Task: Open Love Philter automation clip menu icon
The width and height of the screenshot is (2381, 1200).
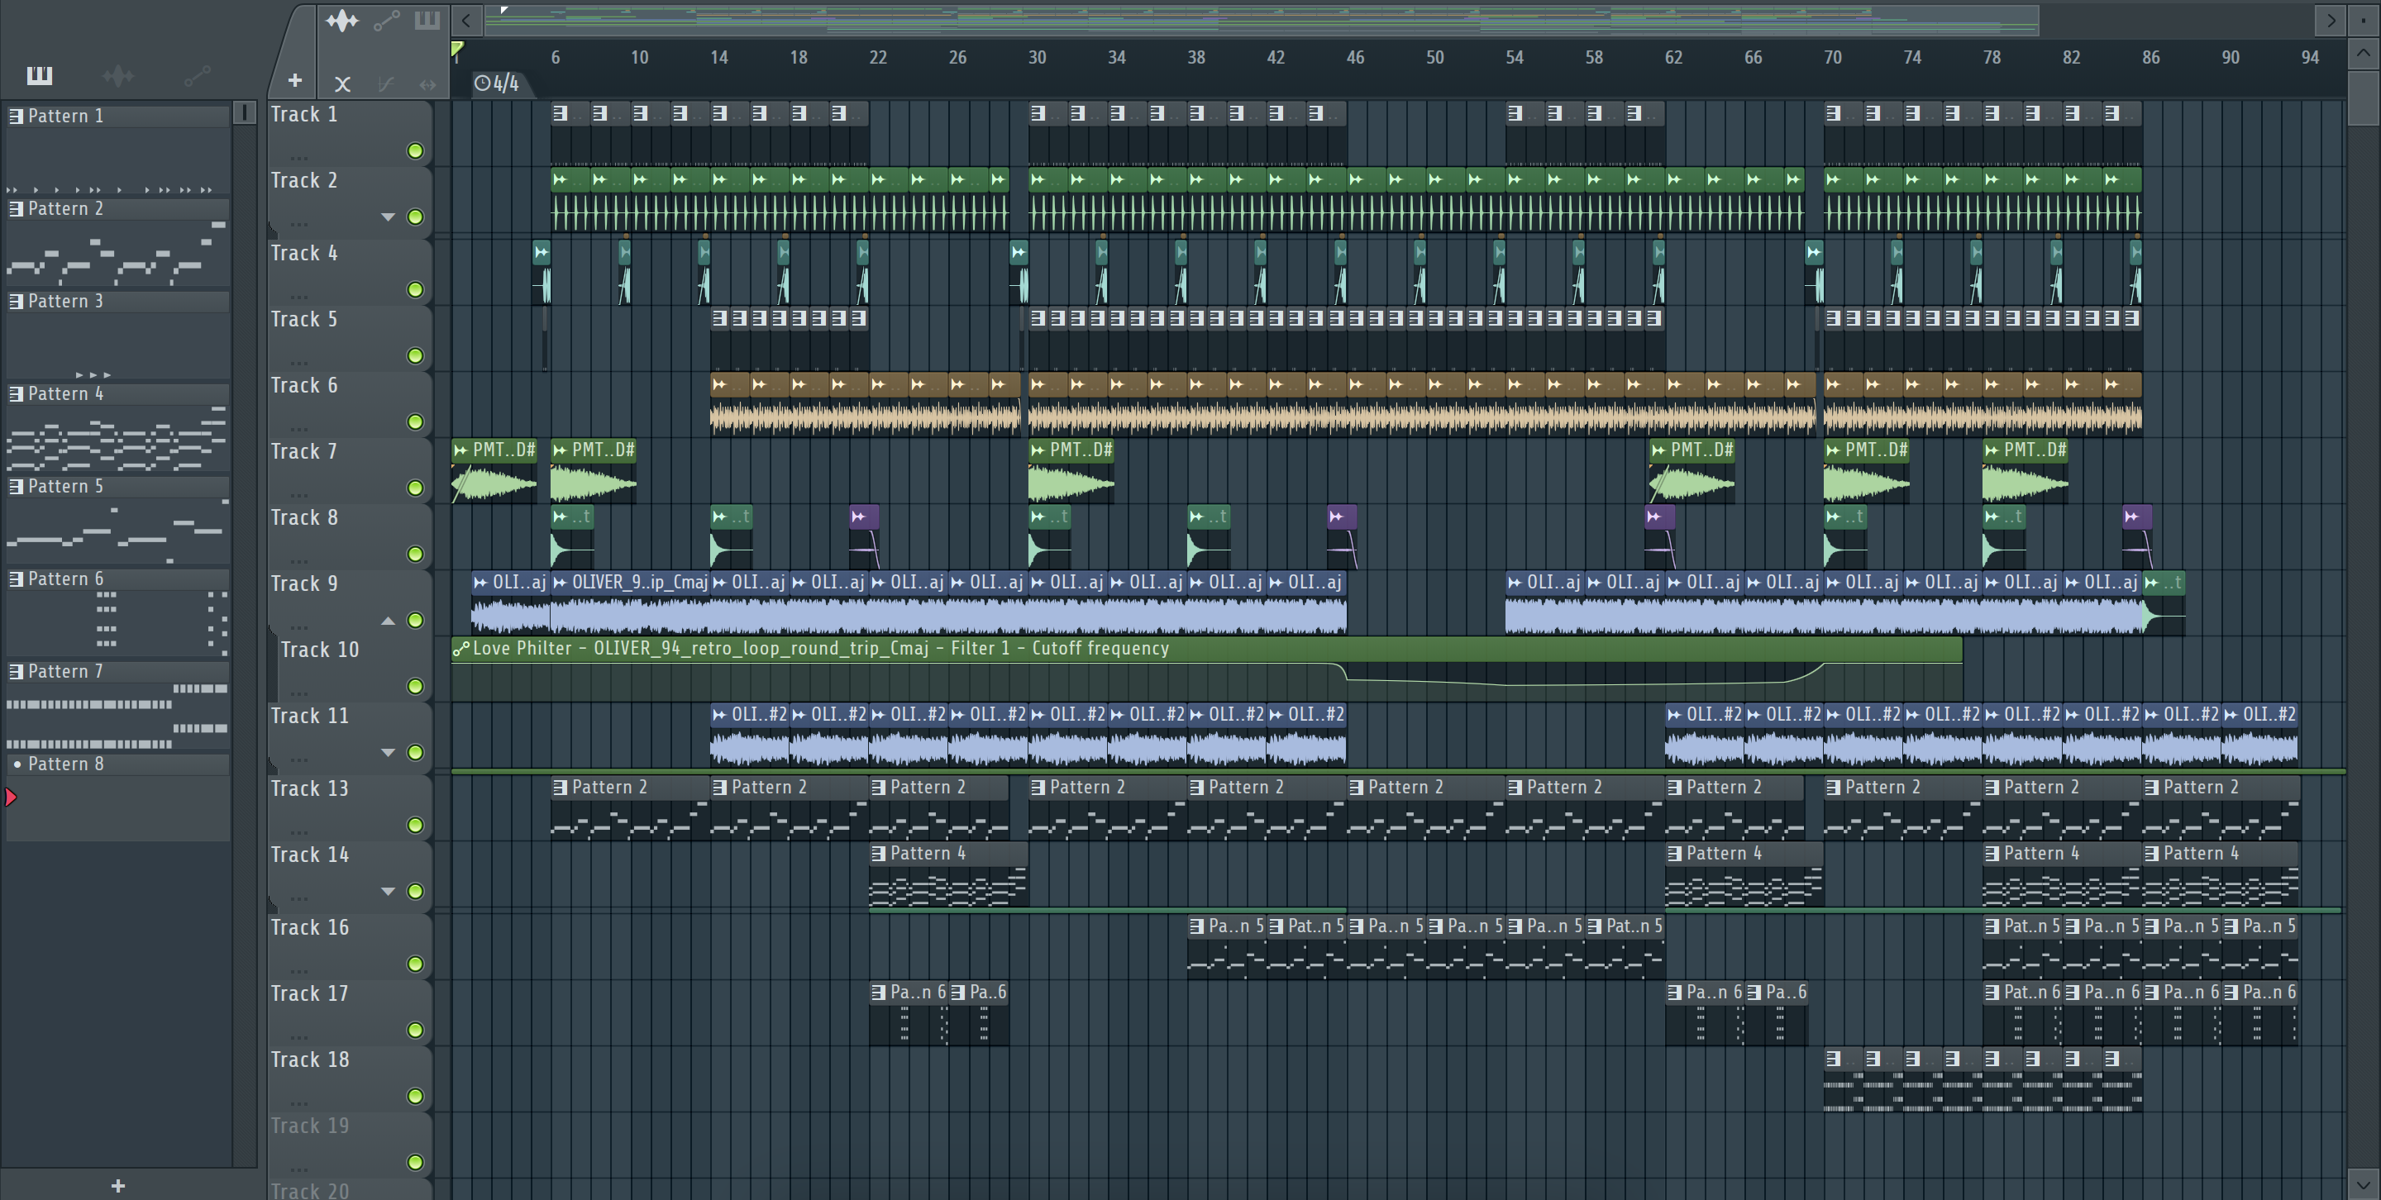Action: coord(460,649)
